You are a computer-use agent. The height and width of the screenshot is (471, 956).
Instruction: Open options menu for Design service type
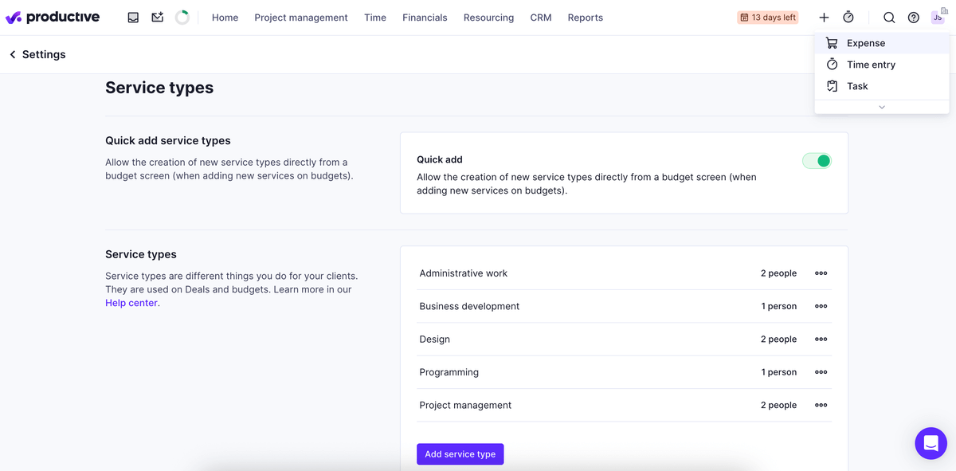[x=821, y=339]
